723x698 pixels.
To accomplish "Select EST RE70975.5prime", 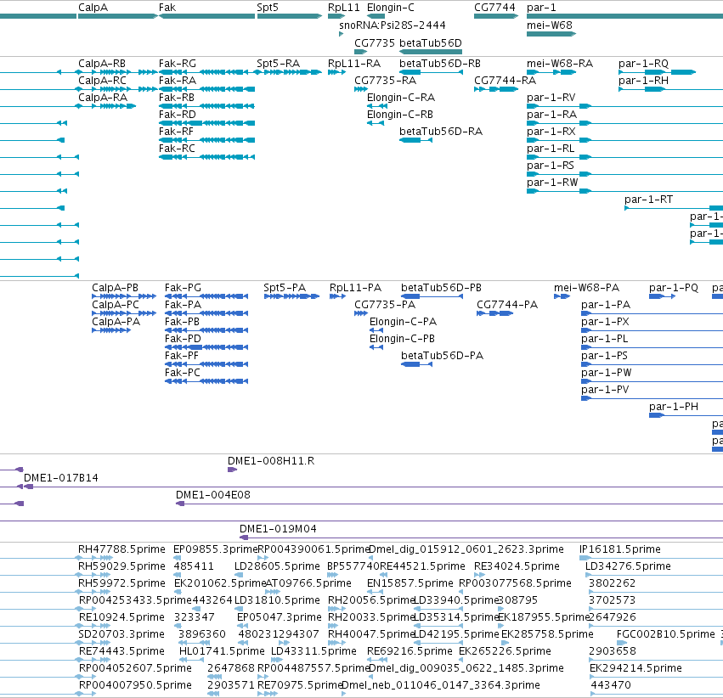I will pyautogui.click(x=300, y=685).
